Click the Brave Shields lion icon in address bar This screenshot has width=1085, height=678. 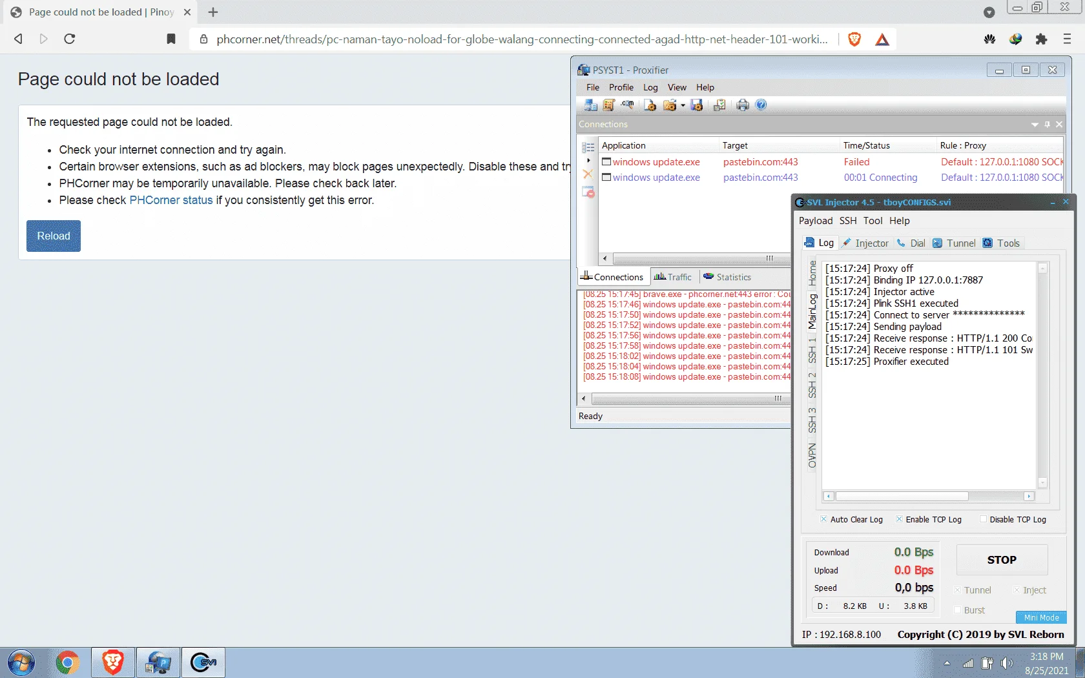coord(854,39)
